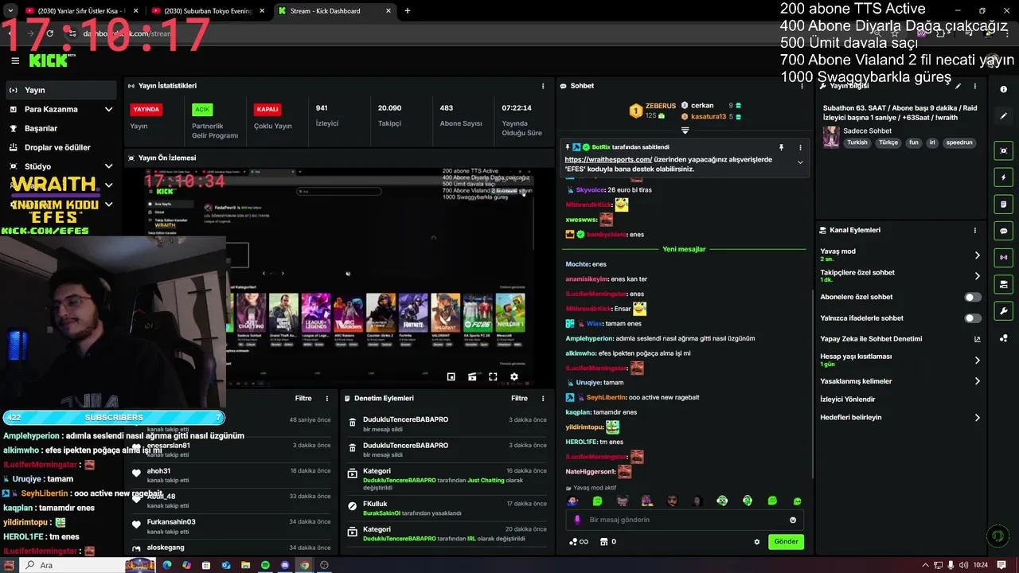Viewport: 1019px width, 573px height.
Task: Toggle the chat bubble panel icon in the right toolbar
Action: point(1004,231)
